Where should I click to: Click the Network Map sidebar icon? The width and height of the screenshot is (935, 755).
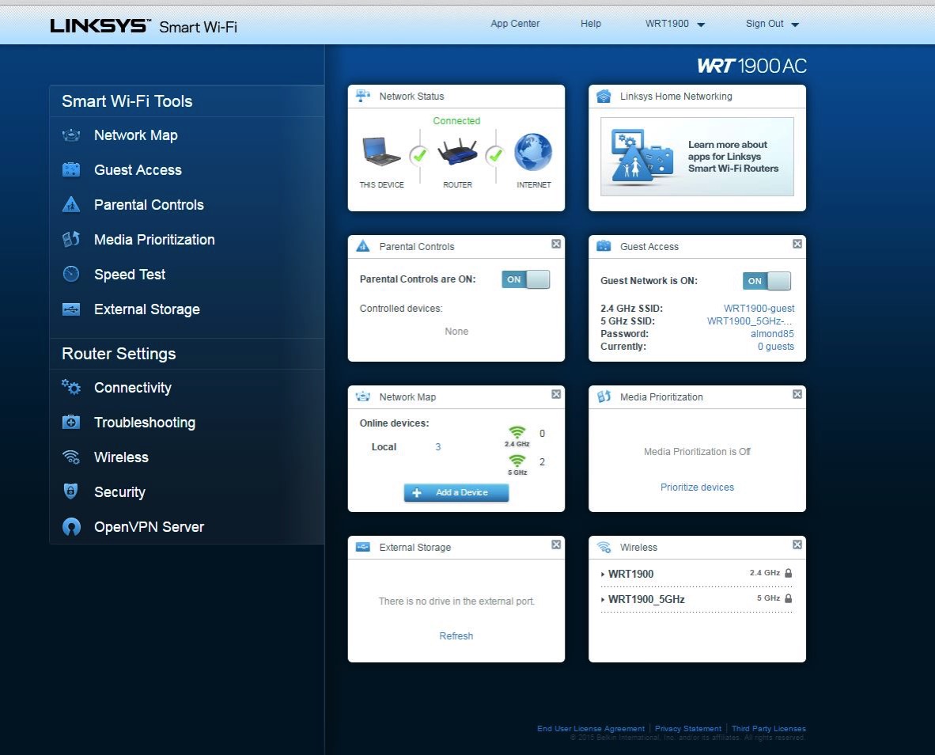click(x=71, y=135)
